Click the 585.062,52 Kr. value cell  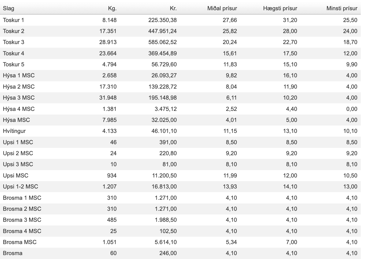[162, 42]
